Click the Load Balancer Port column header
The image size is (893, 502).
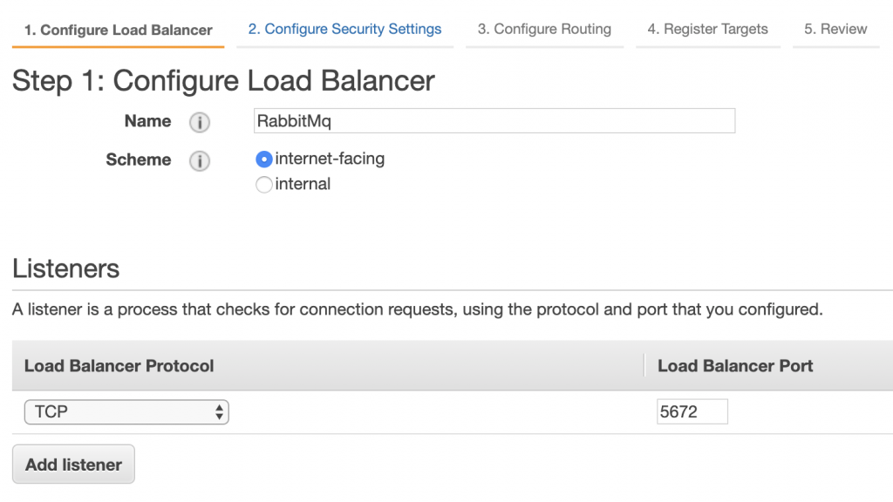coord(735,365)
